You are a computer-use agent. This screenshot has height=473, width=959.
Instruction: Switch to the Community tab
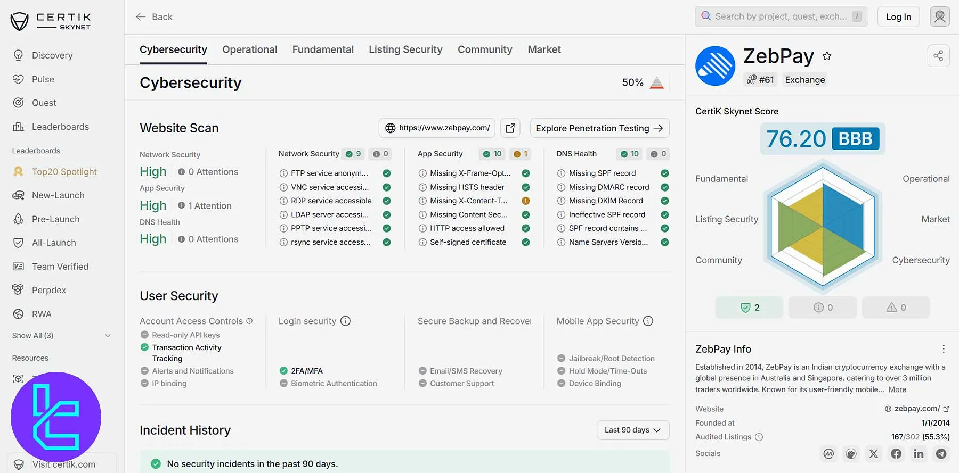[485, 49]
